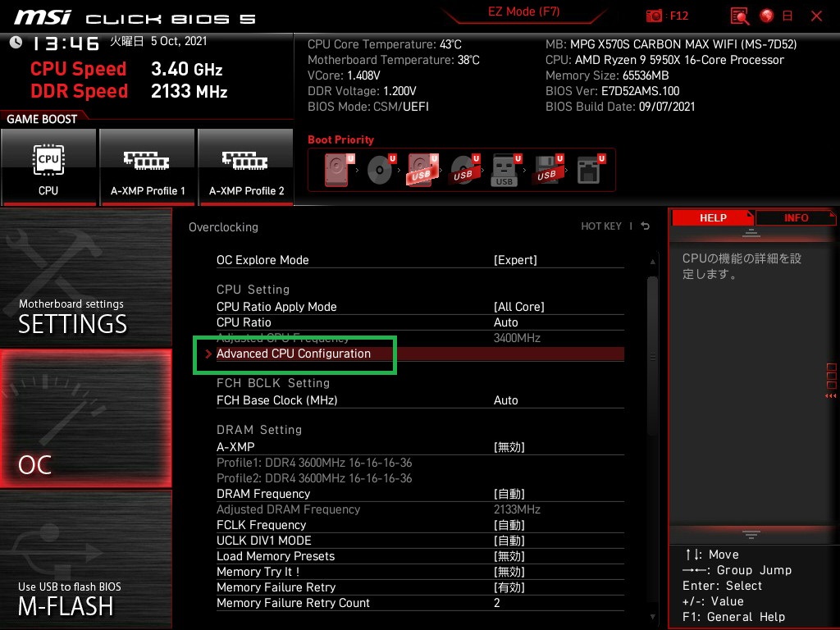This screenshot has height=630, width=840.
Task: Select the USB hard disk boot device icon
Action: point(422,170)
